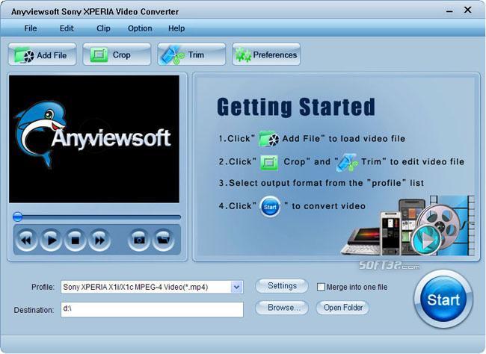
Task: Click the small Start icon in step 4
Action: tap(270, 207)
